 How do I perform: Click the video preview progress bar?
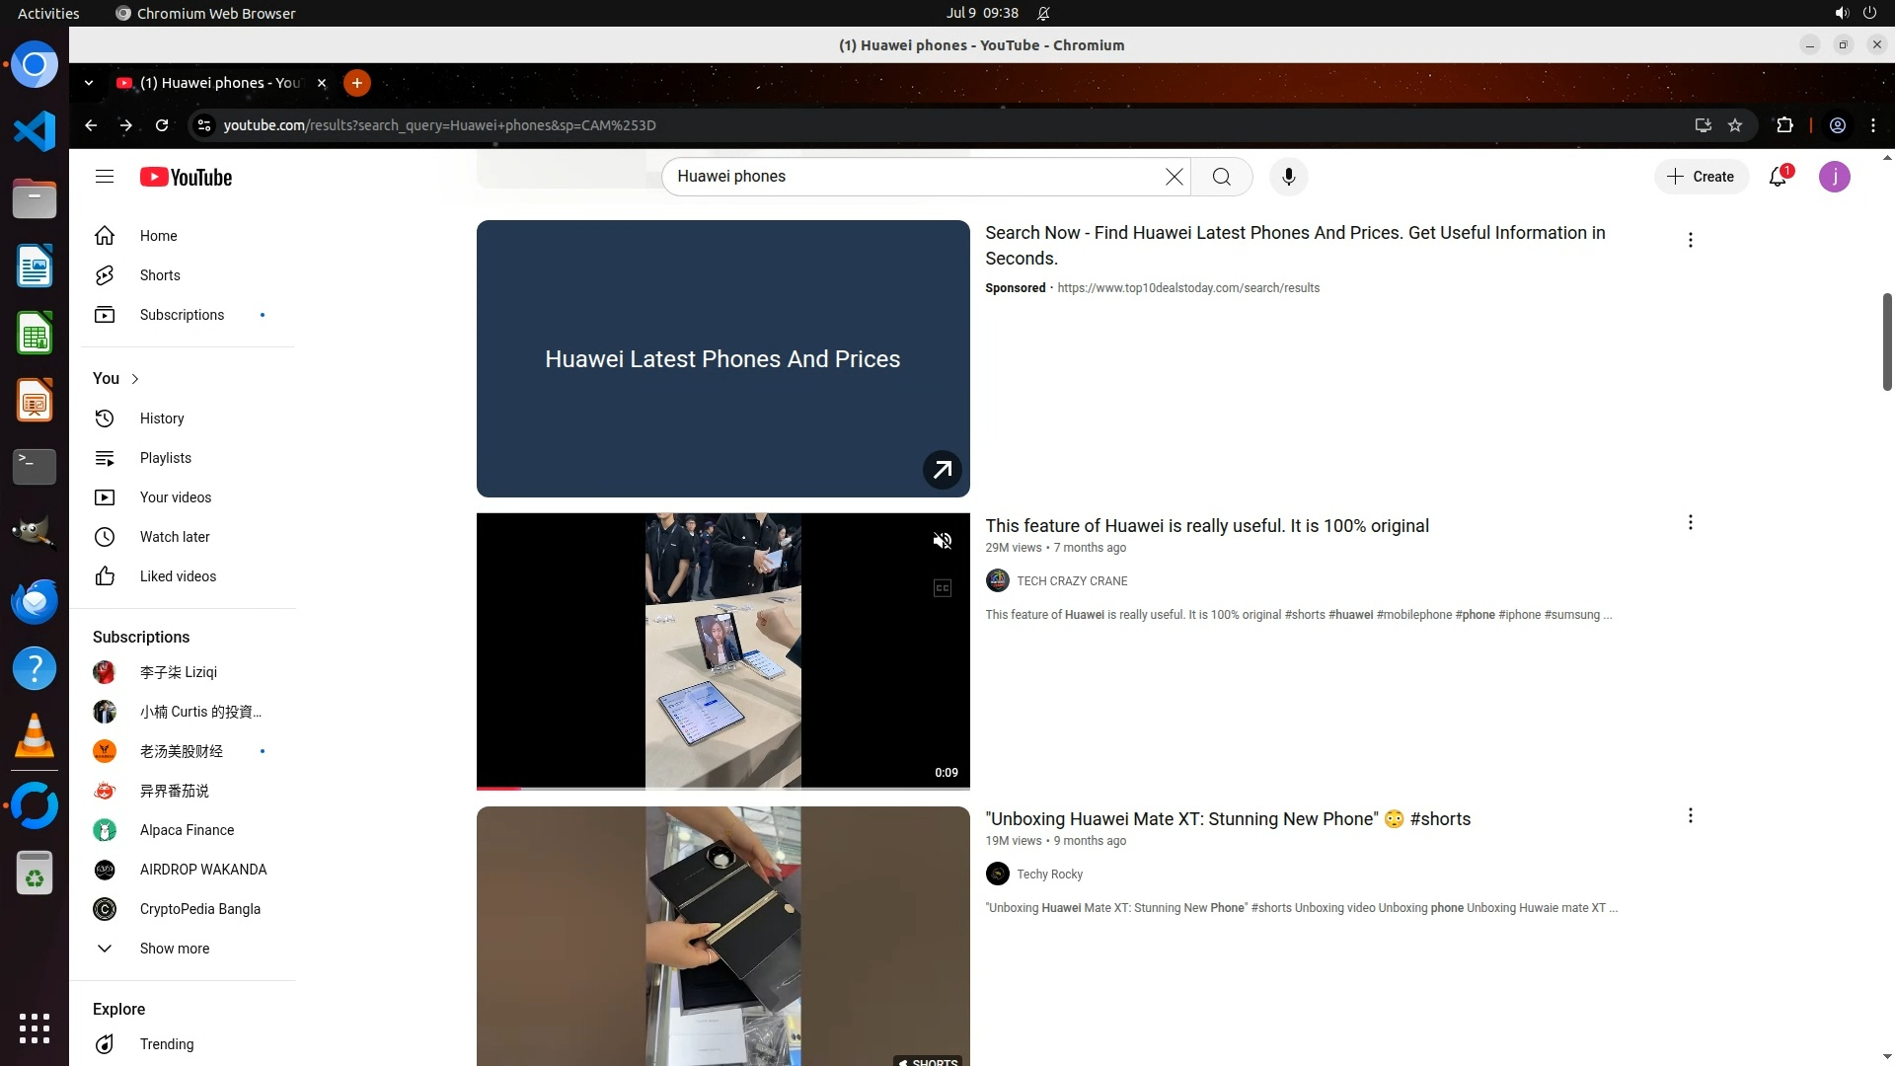coord(722,788)
